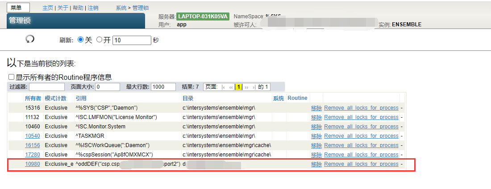Sort table by 引用 column header

[x=80, y=98]
